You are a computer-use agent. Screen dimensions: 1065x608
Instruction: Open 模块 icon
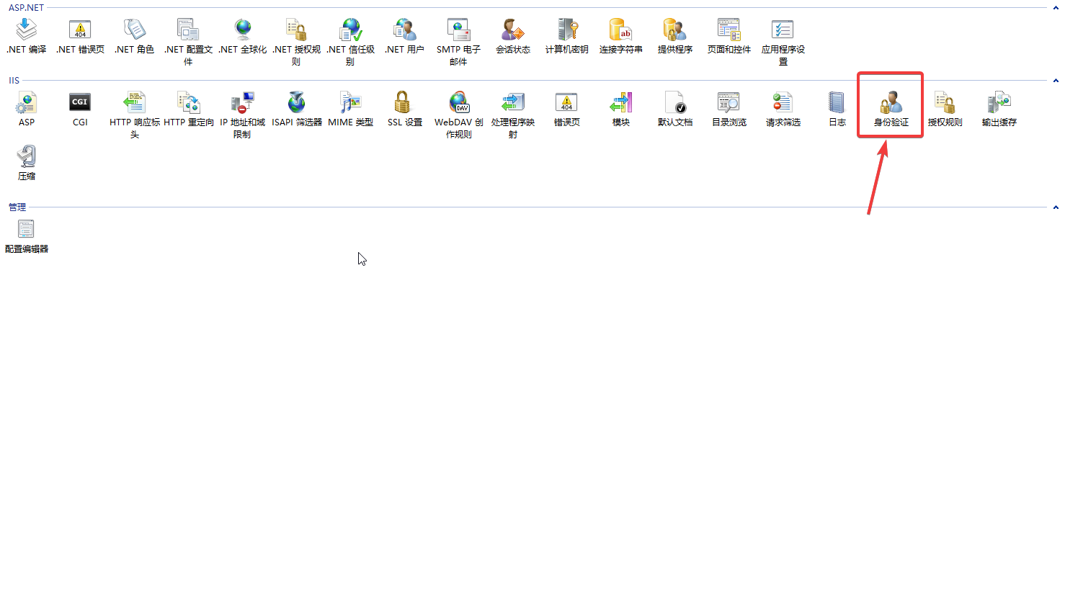click(x=620, y=102)
